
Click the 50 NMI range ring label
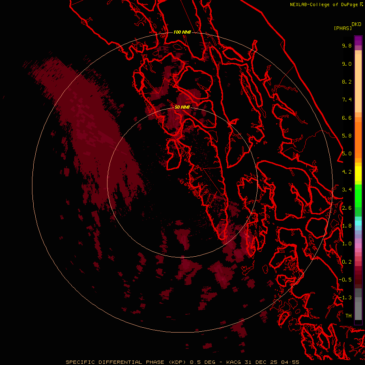coord(182,107)
